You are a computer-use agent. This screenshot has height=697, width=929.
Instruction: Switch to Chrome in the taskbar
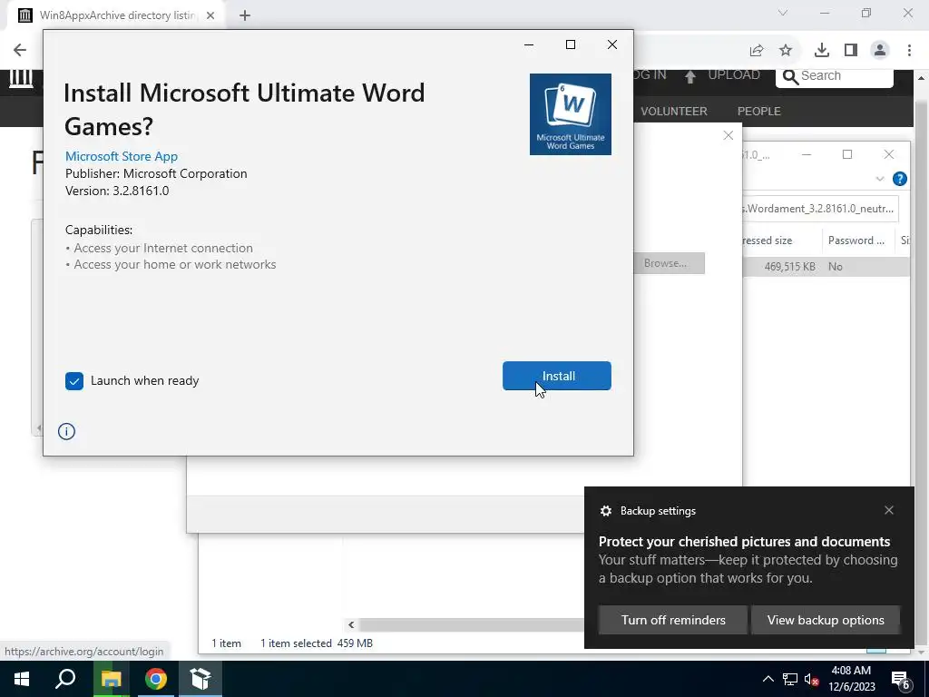coord(156,679)
